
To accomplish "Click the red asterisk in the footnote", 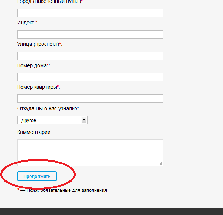I will coord(18,190).
